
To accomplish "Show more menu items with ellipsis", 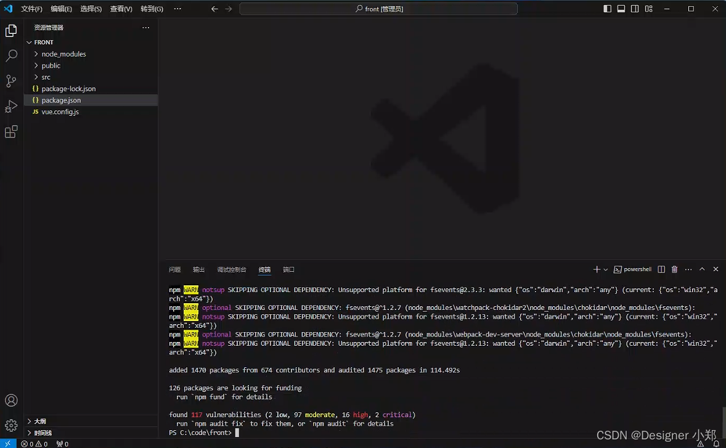I will pyautogui.click(x=177, y=9).
